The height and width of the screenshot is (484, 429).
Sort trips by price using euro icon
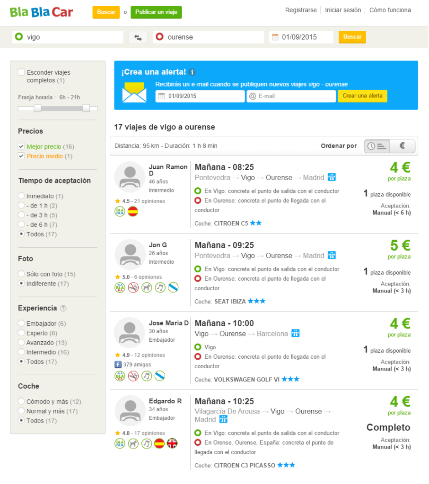402,146
